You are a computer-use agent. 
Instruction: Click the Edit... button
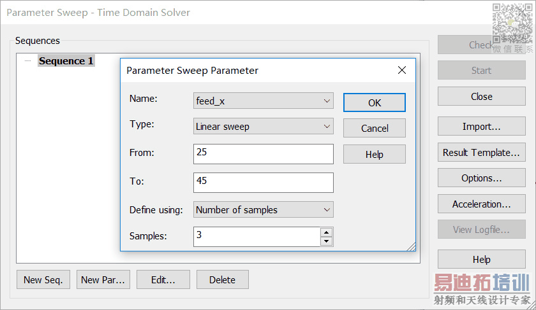click(x=162, y=279)
